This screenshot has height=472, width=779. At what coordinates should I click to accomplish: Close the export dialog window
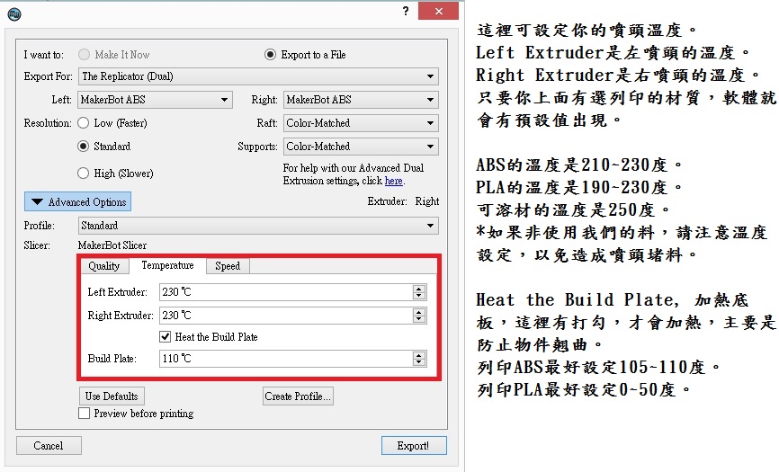[438, 11]
